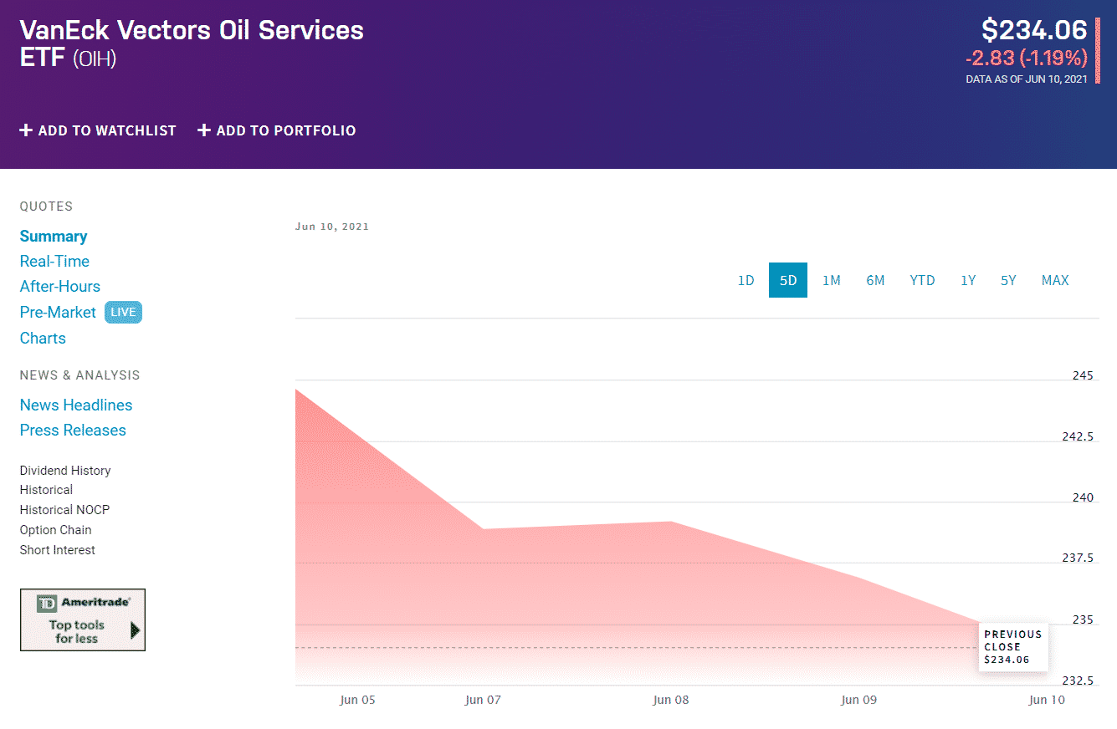Screen dimensions: 1117x729
Task: Click the 242.5 y-axis value
Action: tap(1079, 436)
